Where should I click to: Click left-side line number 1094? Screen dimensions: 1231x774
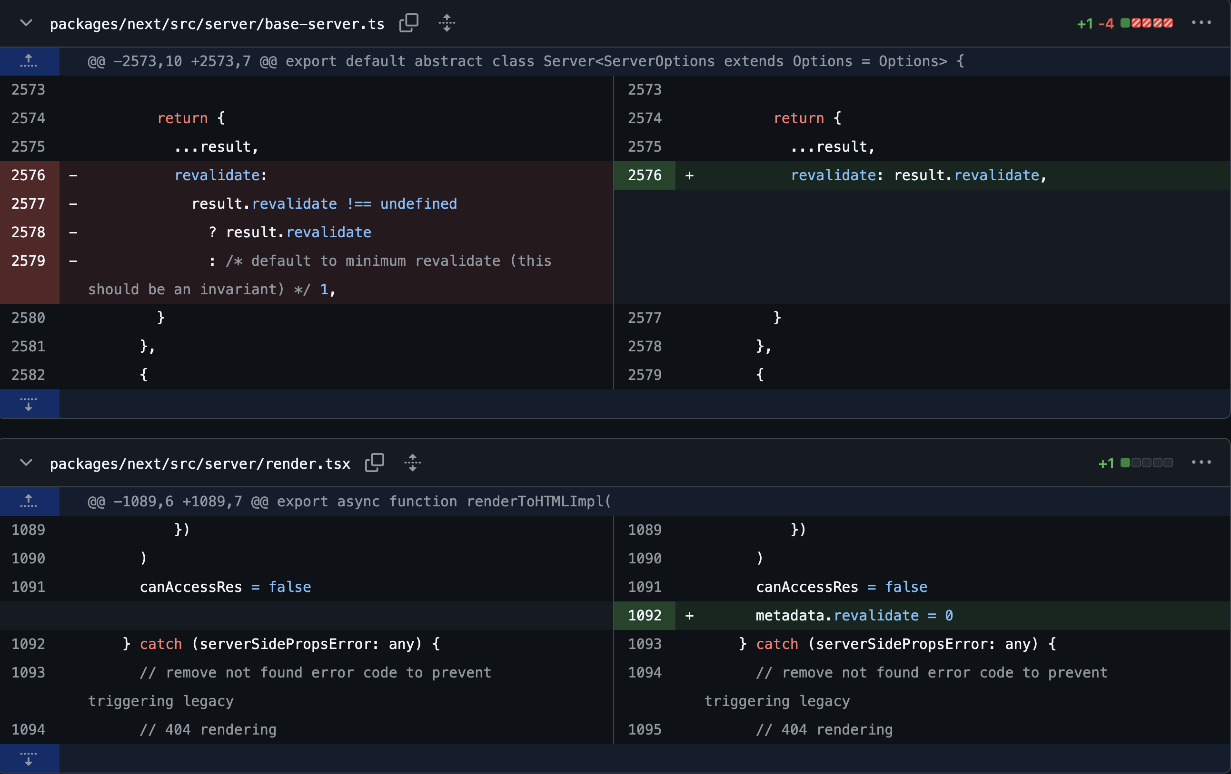coord(29,730)
